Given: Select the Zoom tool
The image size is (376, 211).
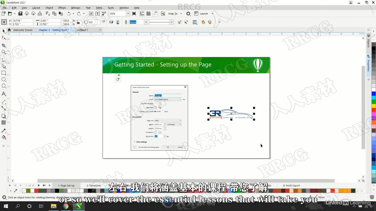Looking at the screenshot, I should pos(4,52).
